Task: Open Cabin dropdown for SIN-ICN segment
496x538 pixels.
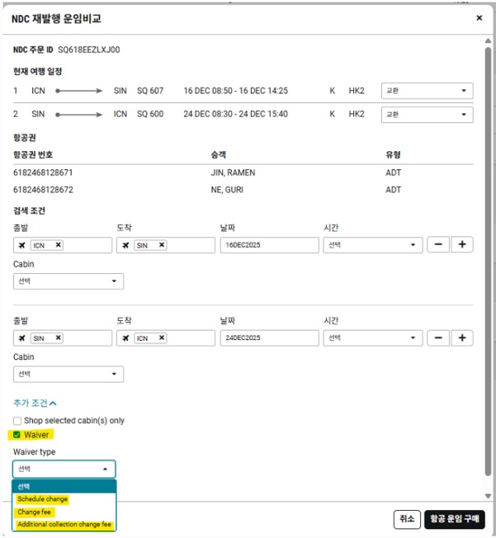Action: tap(68, 374)
